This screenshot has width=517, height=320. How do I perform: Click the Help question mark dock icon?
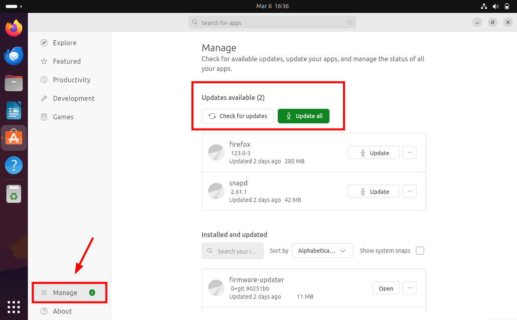coord(14,165)
